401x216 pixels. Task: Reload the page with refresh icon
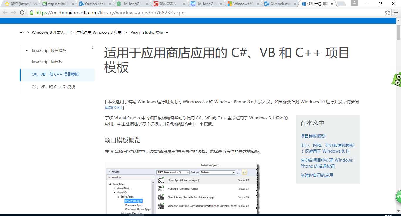[x=22, y=13]
